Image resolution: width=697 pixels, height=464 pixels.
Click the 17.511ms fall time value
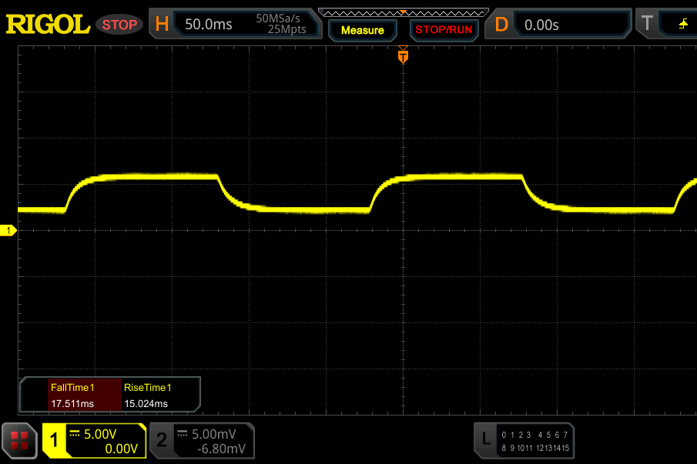[x=72, y=404]
